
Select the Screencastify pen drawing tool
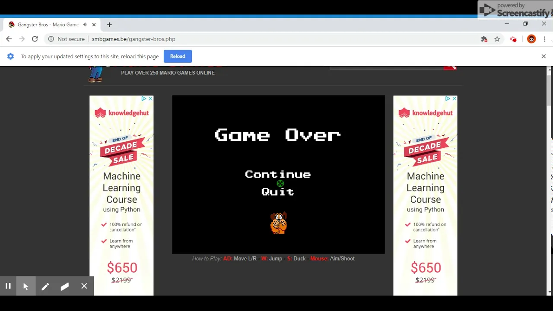[45, 286]
